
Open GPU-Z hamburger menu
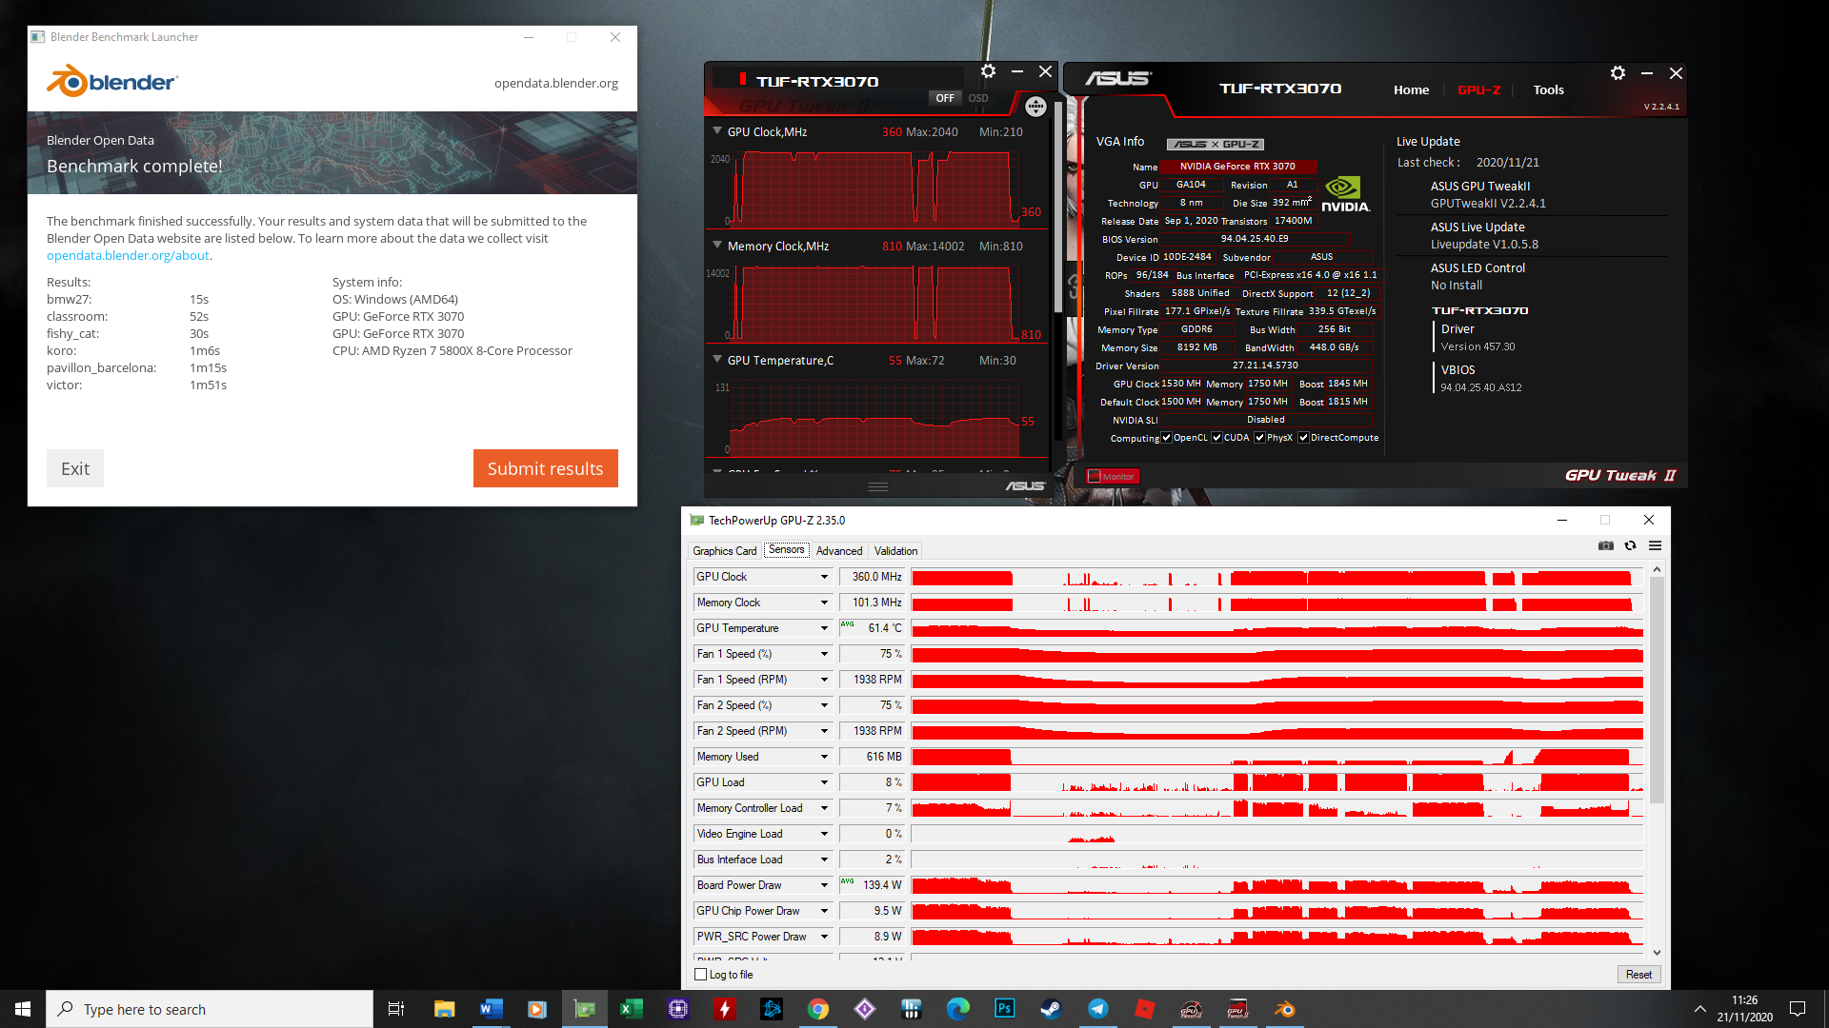click(1656, 545)
